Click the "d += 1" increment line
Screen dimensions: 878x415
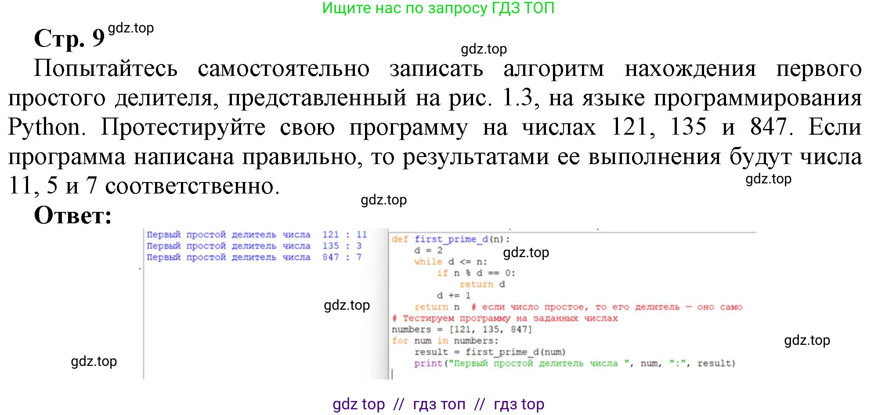click(453, 296)
